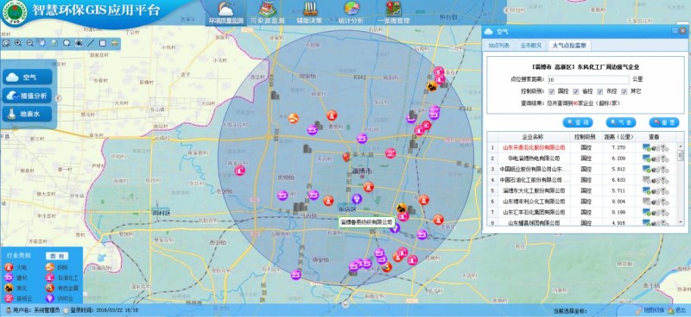The height and width of the screenshot is (317, 691).
Task: Open 统计分析 pie chart module
Action: [x=352, y=9]
